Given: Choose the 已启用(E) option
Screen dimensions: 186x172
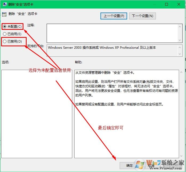Looking at the screenshot, I should tap(12, 34).
